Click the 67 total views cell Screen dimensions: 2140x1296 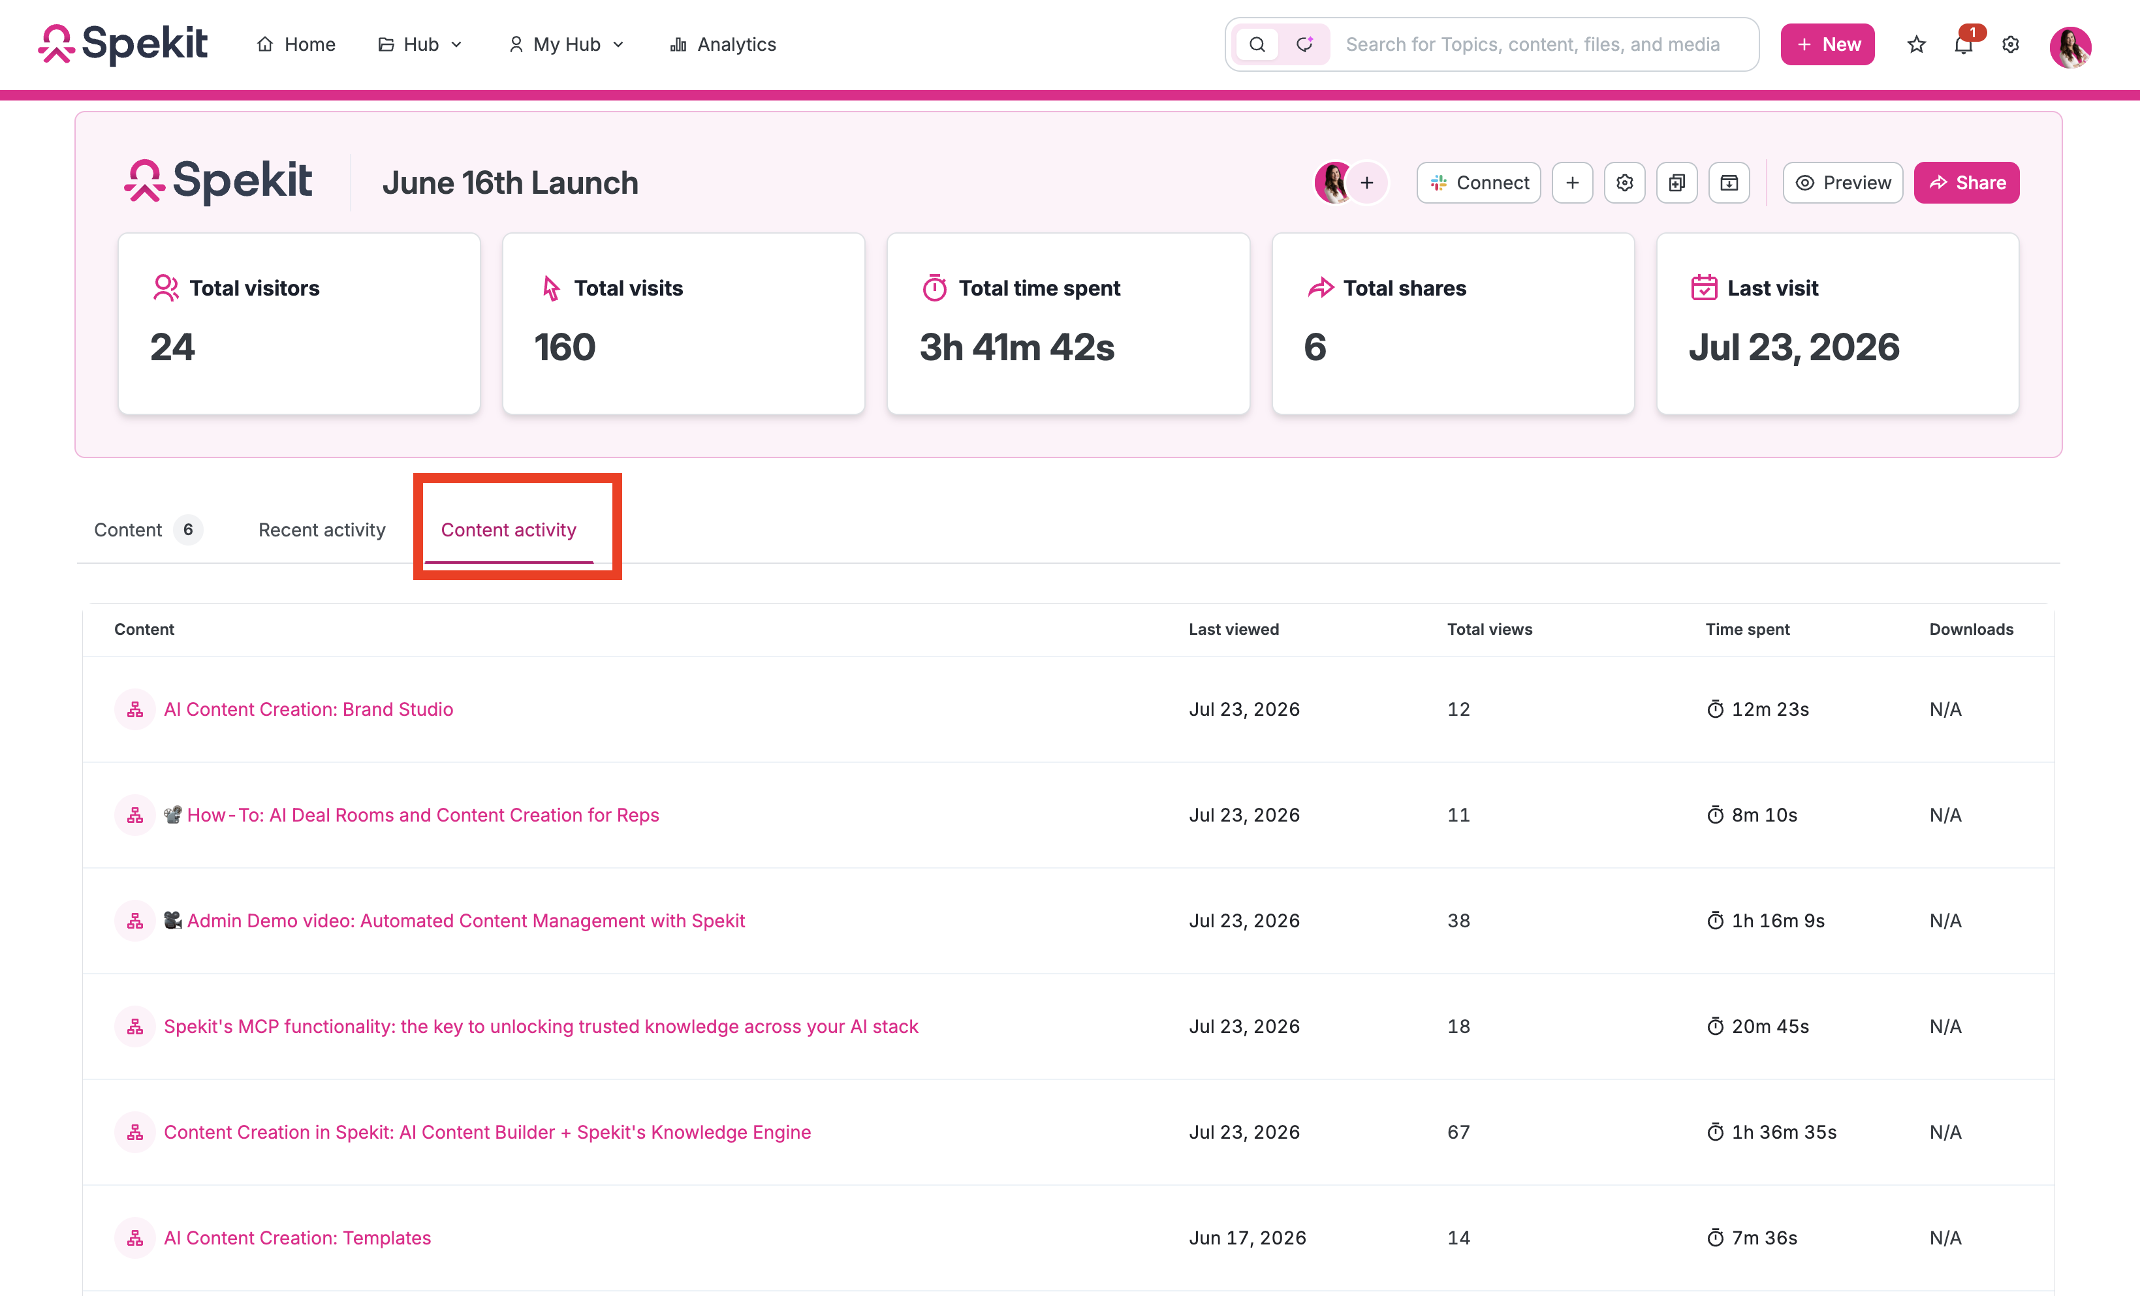click(1458, 1132)
